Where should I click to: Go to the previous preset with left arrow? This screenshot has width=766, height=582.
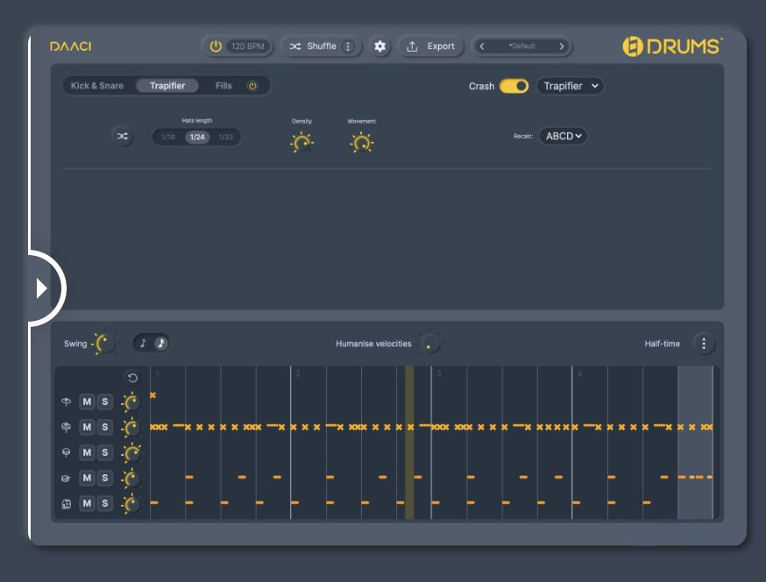(482, 46)
